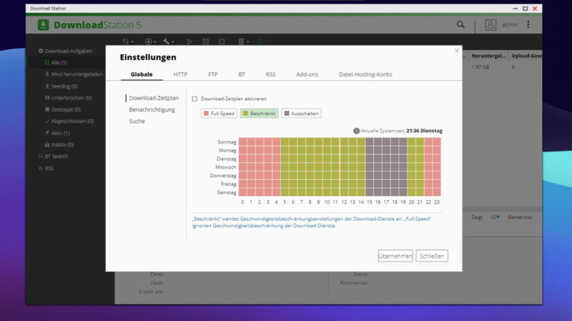
Task: Click the DownloadStation green logo icon
Action: (x=43, y=25)
